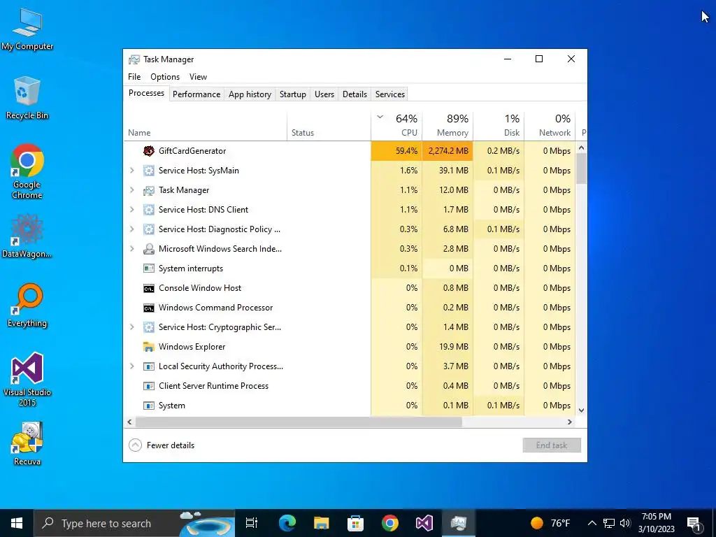Click the Client Server Runtime Process icon

pos(148,386)
